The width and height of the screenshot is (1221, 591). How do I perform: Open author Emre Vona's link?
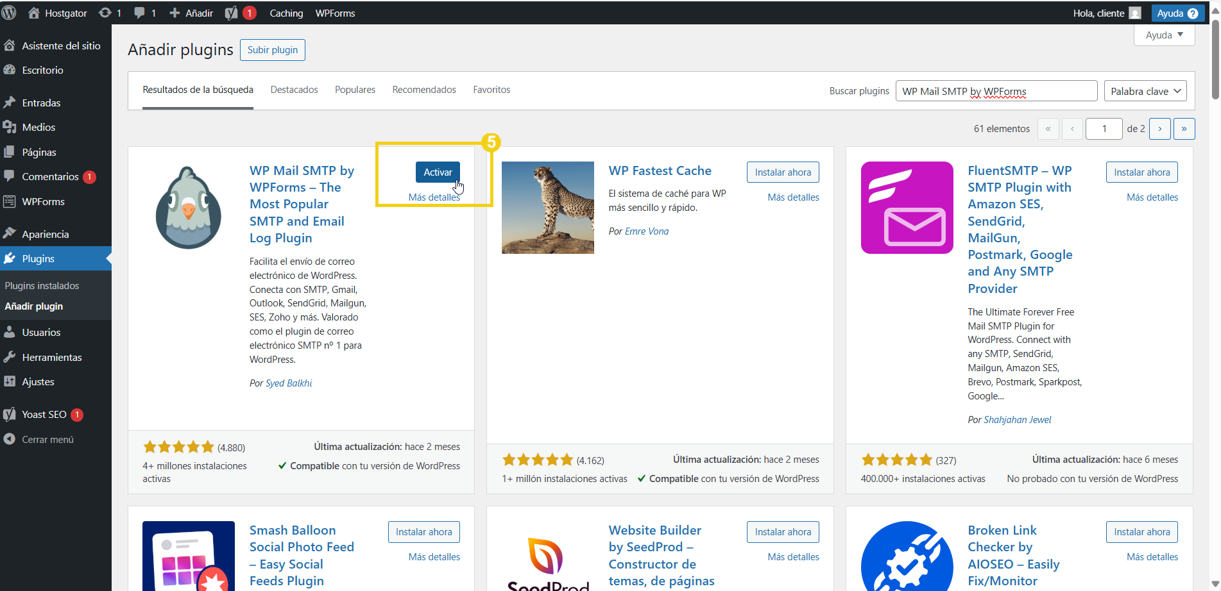click(647, 231)
